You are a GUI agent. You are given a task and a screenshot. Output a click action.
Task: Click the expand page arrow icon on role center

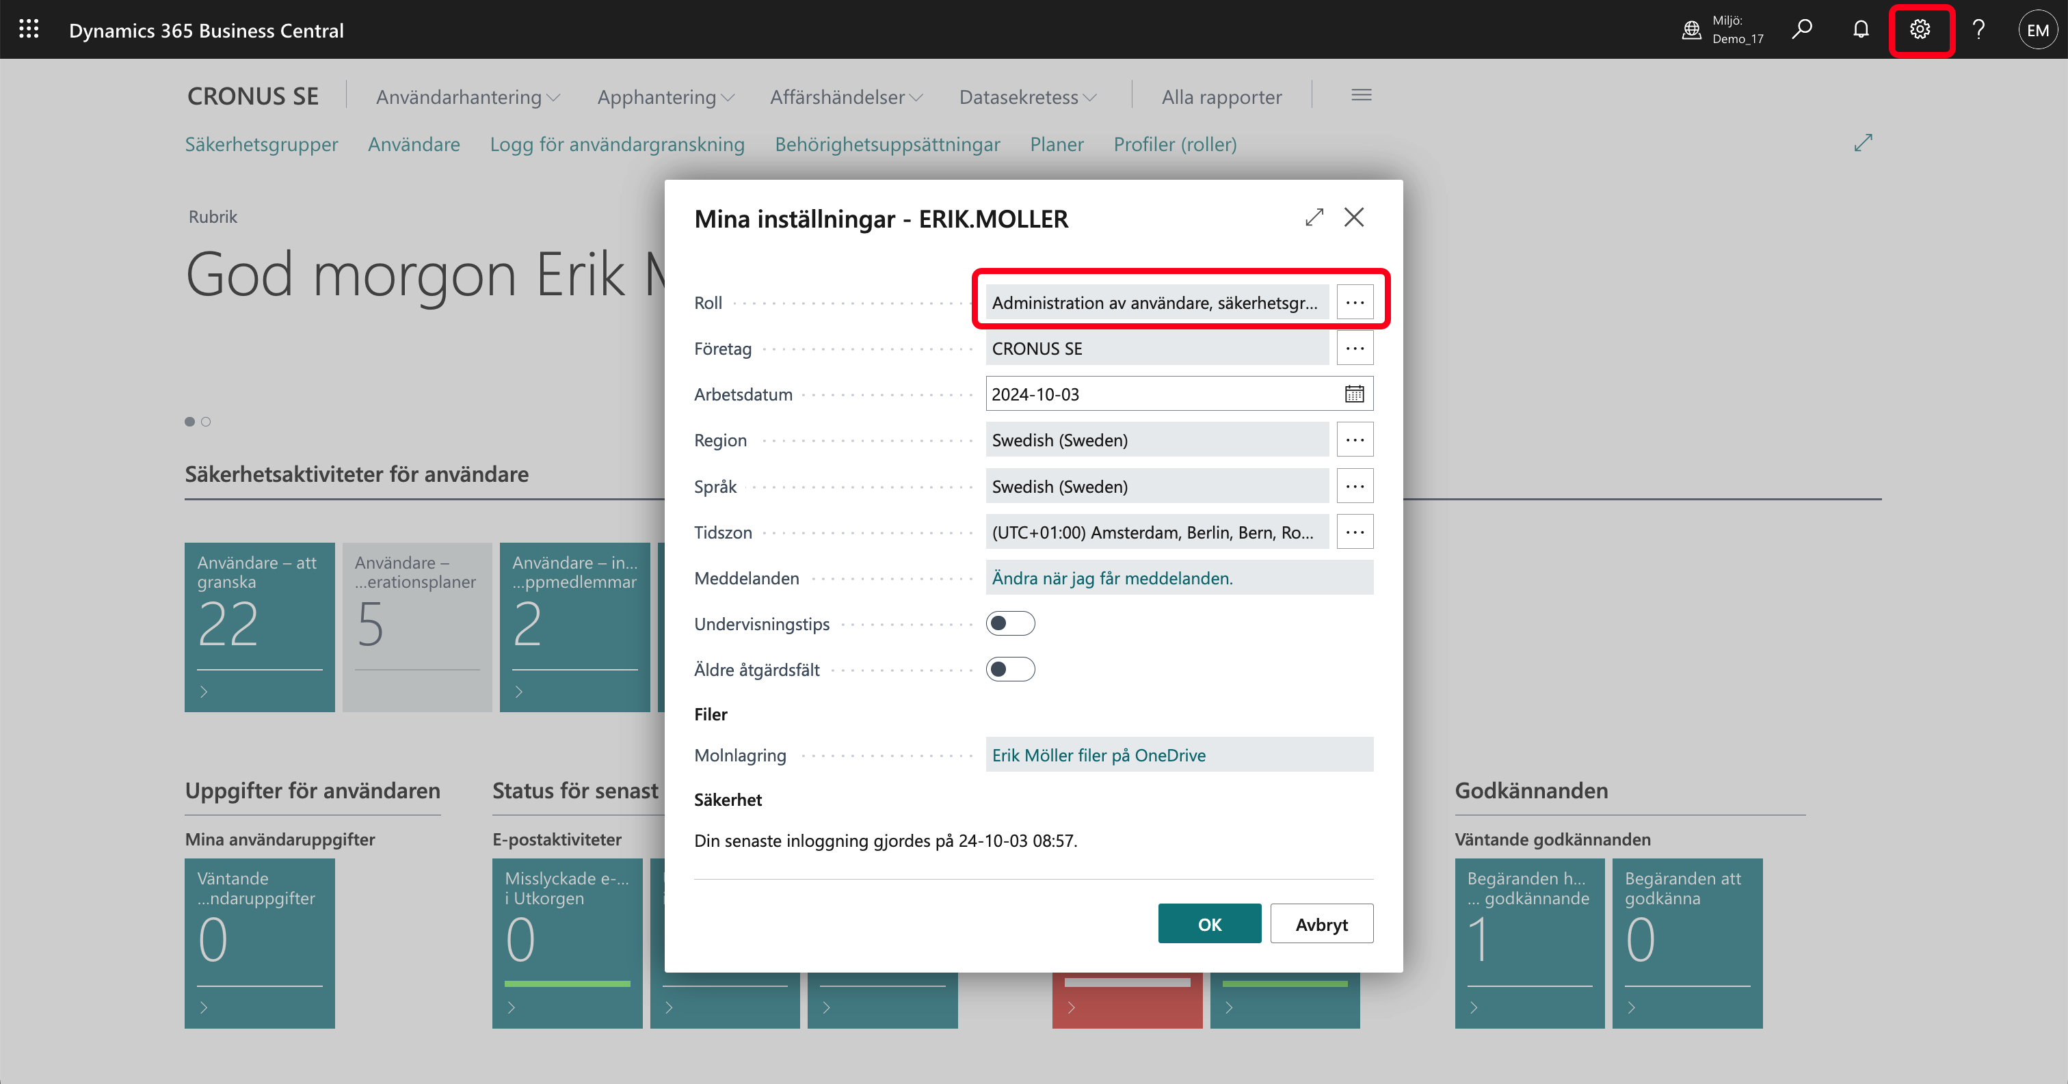click(1864, 143)
